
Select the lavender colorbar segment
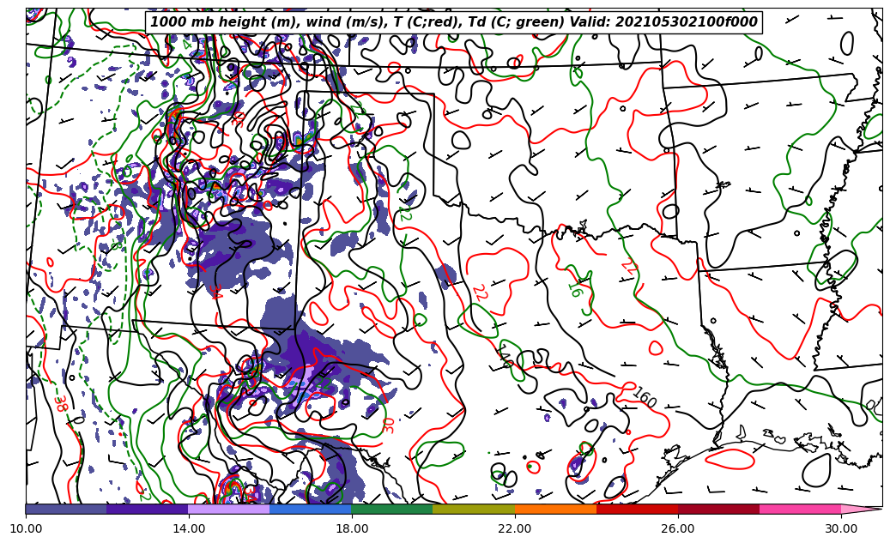pos(229,509)
